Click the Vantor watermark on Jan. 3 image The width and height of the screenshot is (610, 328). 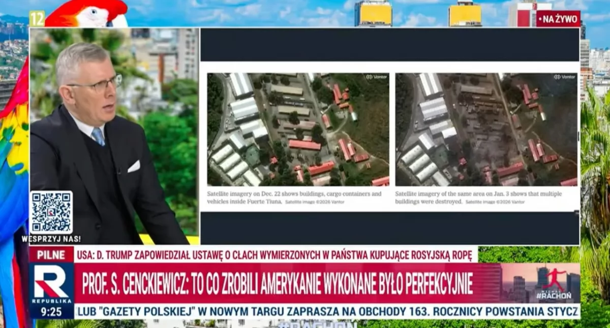[564, 77]
